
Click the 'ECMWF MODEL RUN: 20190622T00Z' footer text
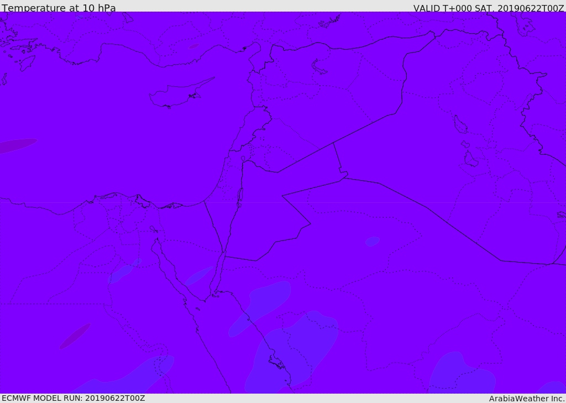click(x=74, y=398)
